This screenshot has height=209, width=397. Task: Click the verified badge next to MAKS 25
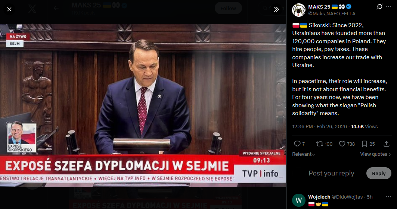coord(349,7)
